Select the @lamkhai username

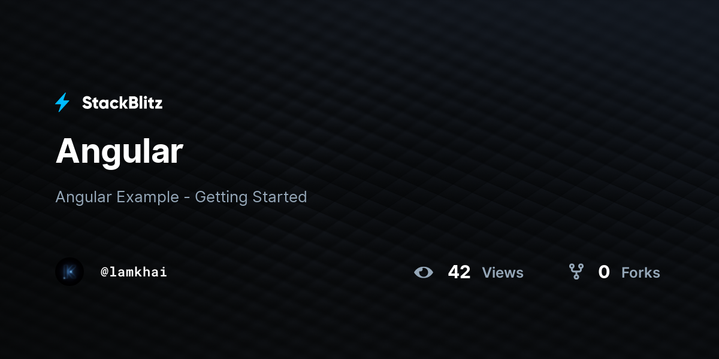[134, 272]
